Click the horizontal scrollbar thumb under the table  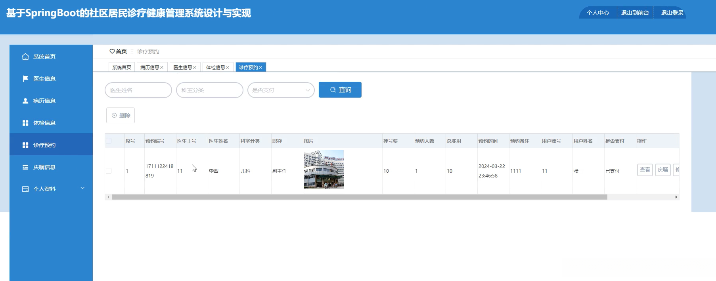[360, 197]
